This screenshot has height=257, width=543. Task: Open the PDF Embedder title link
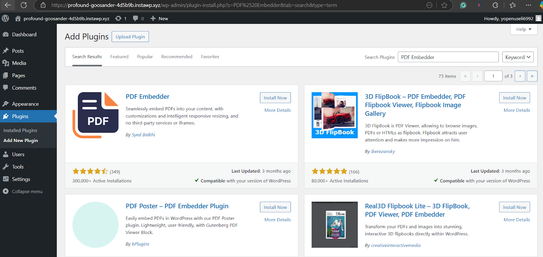click(x=147, y=97)
